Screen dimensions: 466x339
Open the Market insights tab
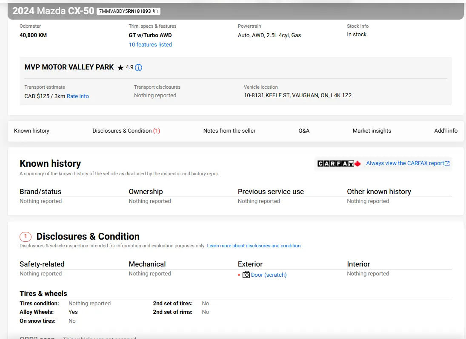point(372,131)
